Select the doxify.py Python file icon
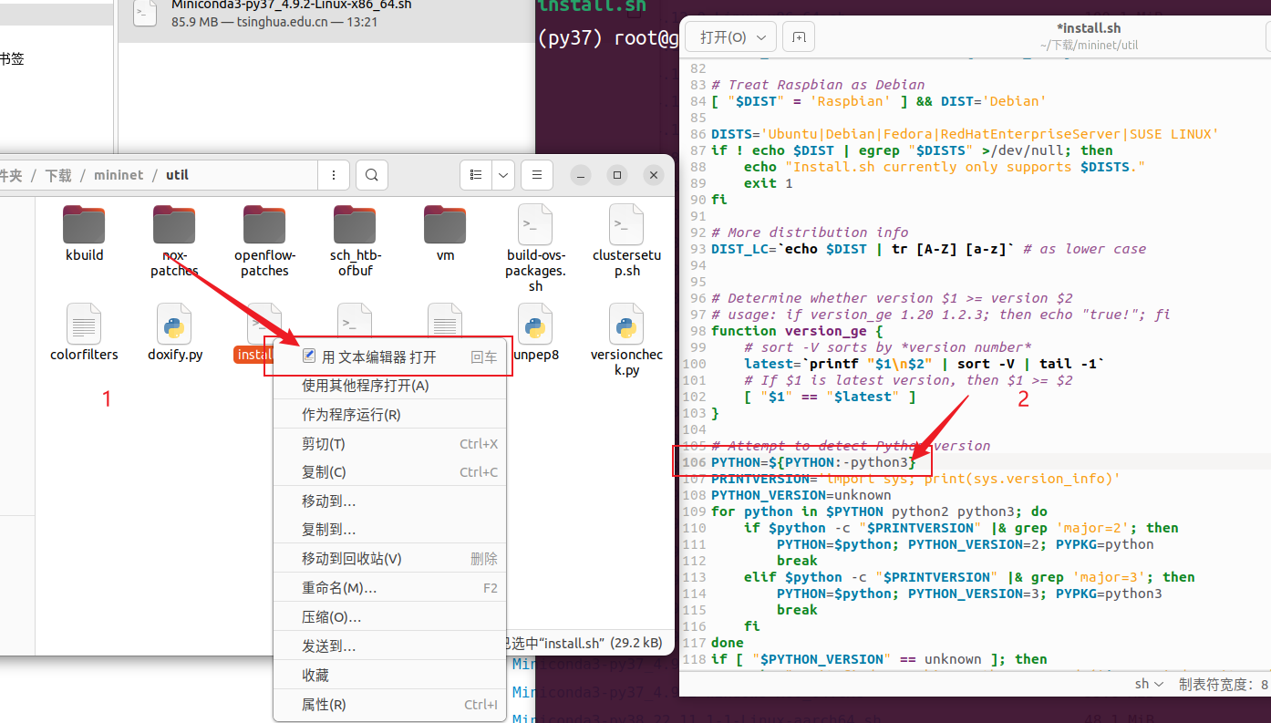The width and height of the screenshot is (1271, 723). point(174,324)
